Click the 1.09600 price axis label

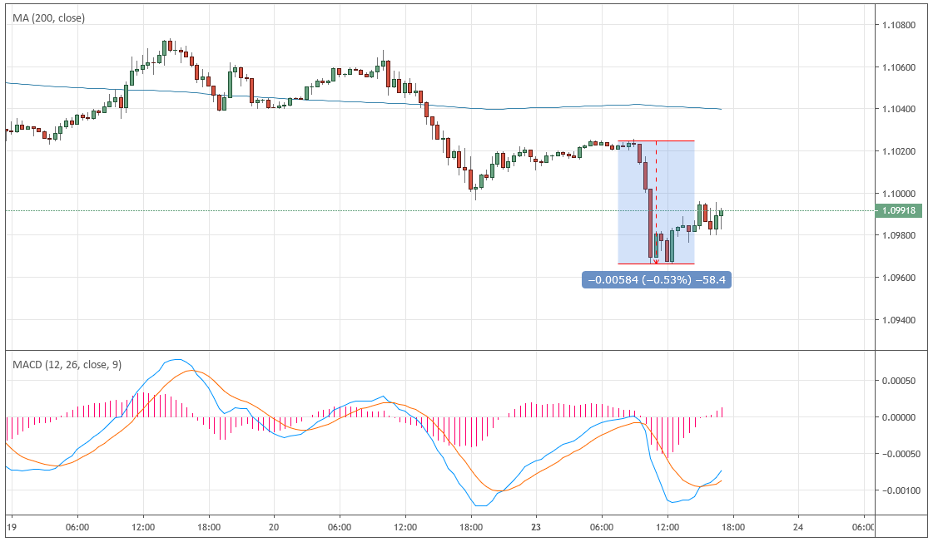[x=899, y=278]
